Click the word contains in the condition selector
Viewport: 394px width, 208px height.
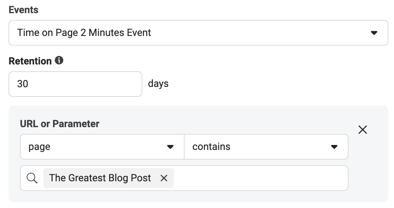point(211,146)
